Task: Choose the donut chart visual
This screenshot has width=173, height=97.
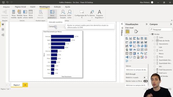Action: 142,46
